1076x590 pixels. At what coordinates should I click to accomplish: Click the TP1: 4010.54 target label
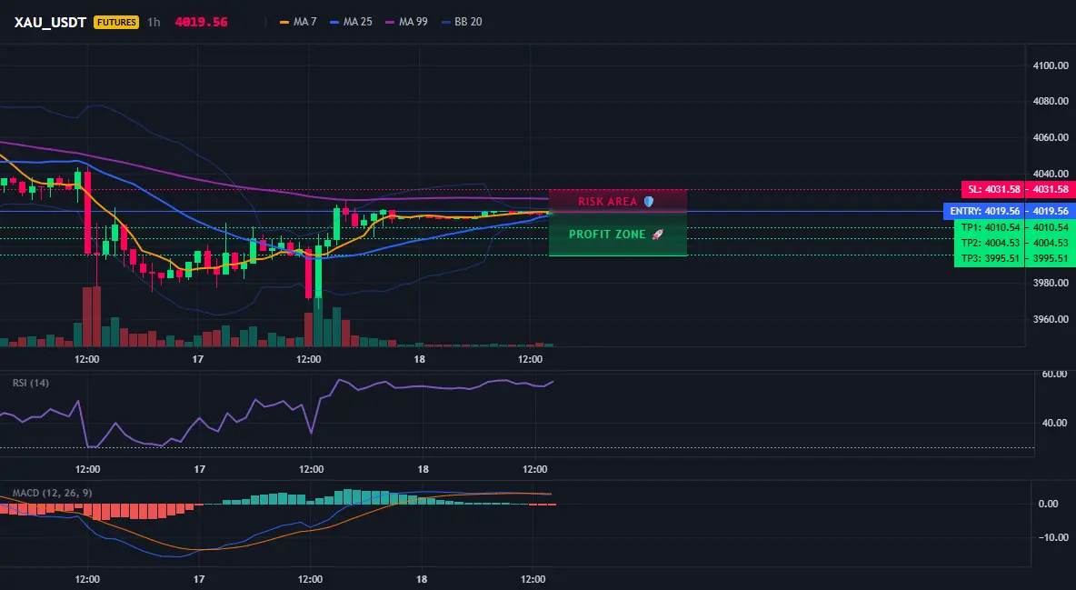coord(990,227)
